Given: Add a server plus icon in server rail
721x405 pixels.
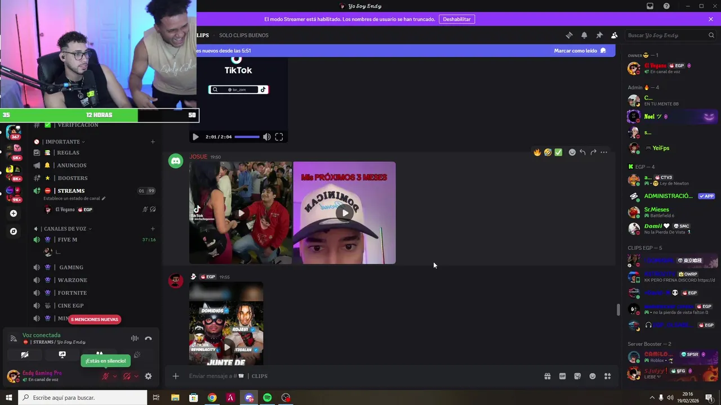Looking at the screenshot, I should click(x=14, y=213).
